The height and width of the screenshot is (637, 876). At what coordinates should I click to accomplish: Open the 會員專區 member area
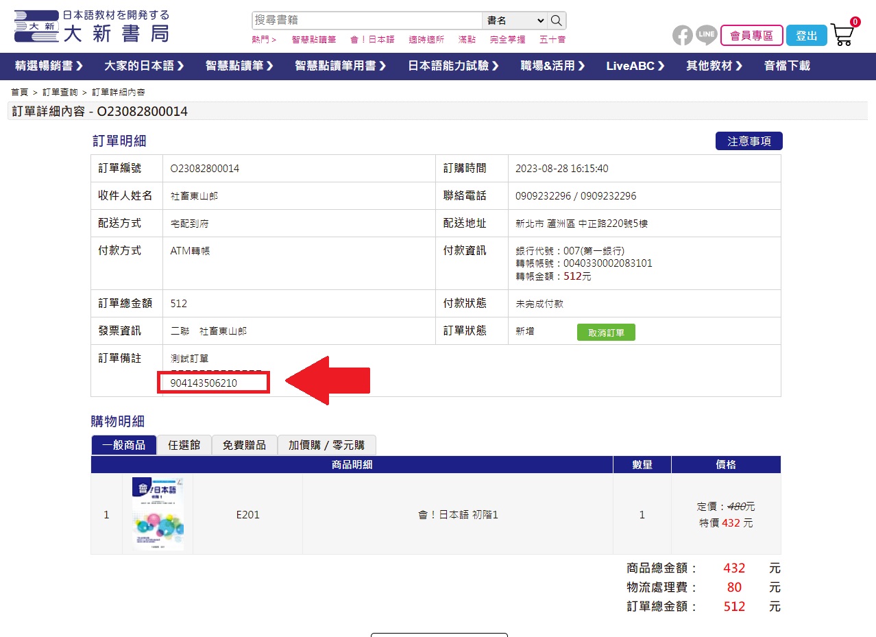(x=751, y=36)
